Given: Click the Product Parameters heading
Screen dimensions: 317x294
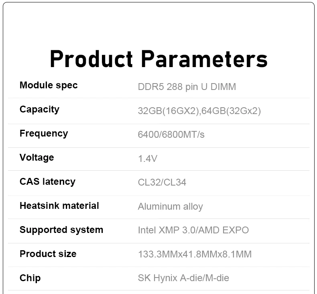Looking at the screenshot, I should pos(159,59).
